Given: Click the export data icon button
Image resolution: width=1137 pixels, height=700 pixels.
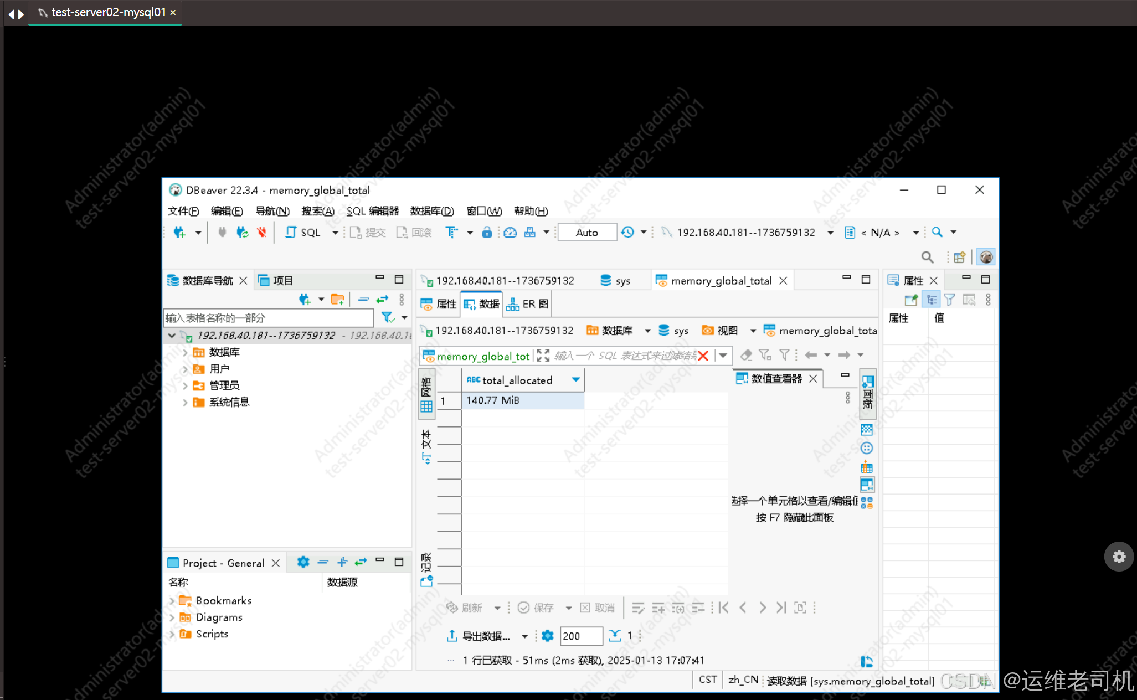Looking at the screenshot, I should [x=452, y=636].
